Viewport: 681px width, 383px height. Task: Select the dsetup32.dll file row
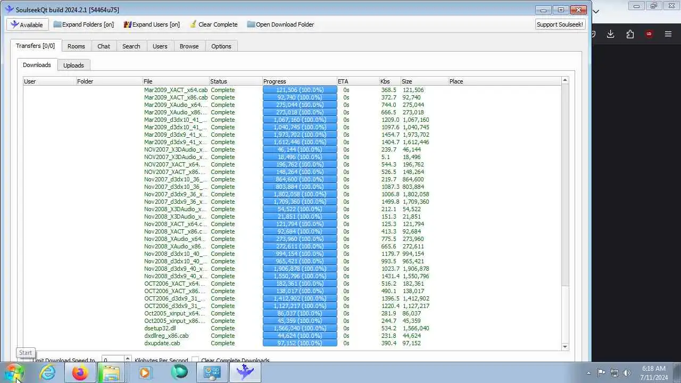[160, 328]
